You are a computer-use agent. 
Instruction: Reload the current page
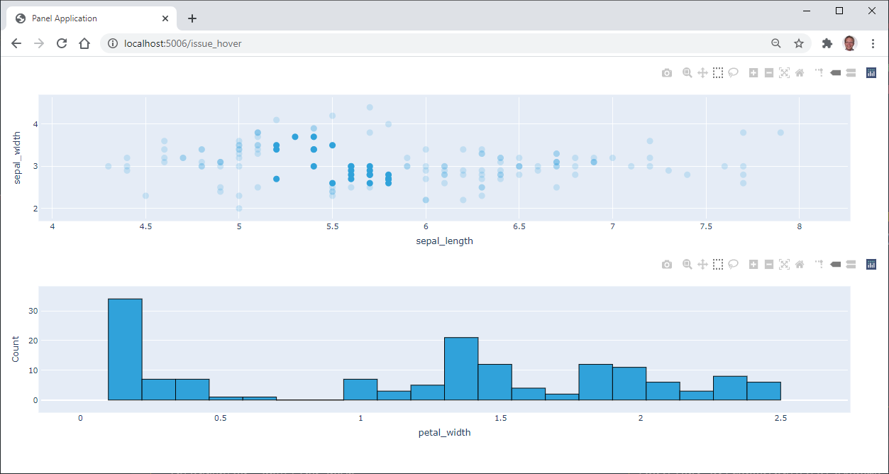click(x=62, y=43)
